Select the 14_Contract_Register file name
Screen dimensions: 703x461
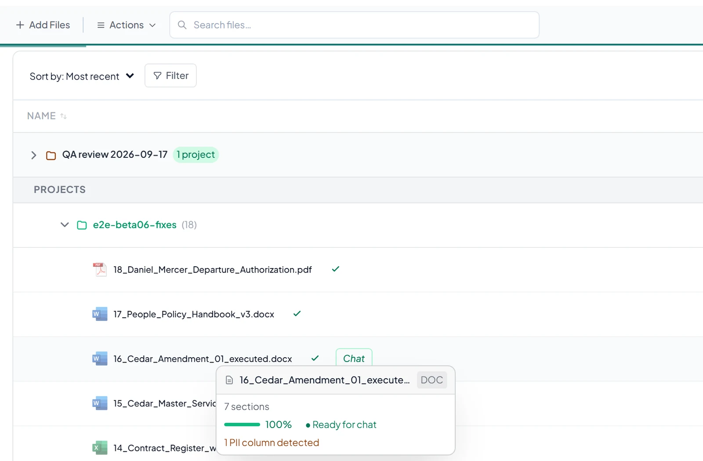click(165, 448)
